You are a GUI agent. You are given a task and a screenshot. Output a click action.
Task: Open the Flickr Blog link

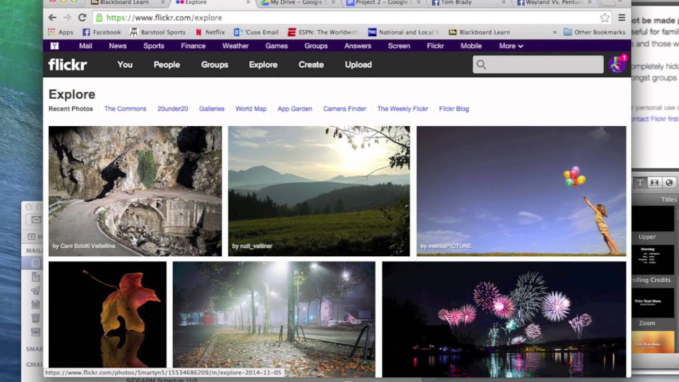(x=454, y=109)
